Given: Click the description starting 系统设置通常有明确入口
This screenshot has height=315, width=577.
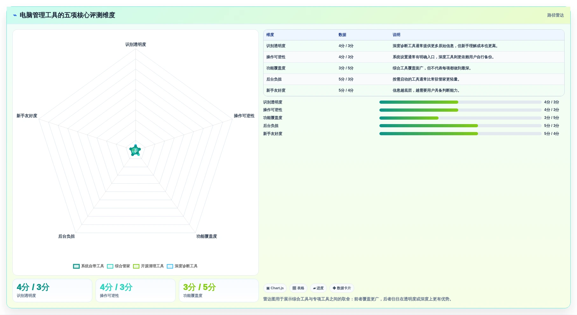Looking at the screenshot, I should pyautogui.click(x=444, y=57).
